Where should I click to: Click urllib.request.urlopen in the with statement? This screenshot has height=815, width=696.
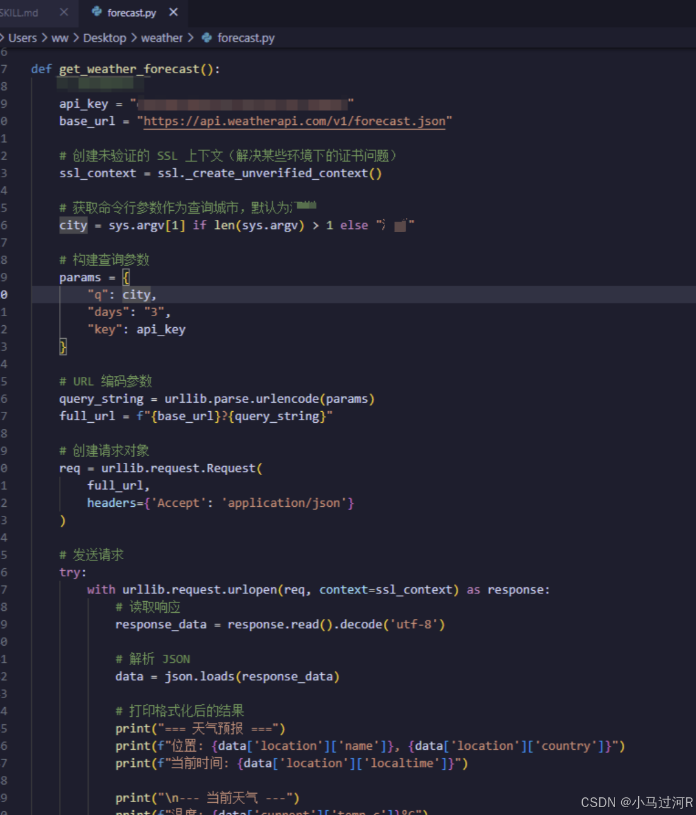(200, 590)
